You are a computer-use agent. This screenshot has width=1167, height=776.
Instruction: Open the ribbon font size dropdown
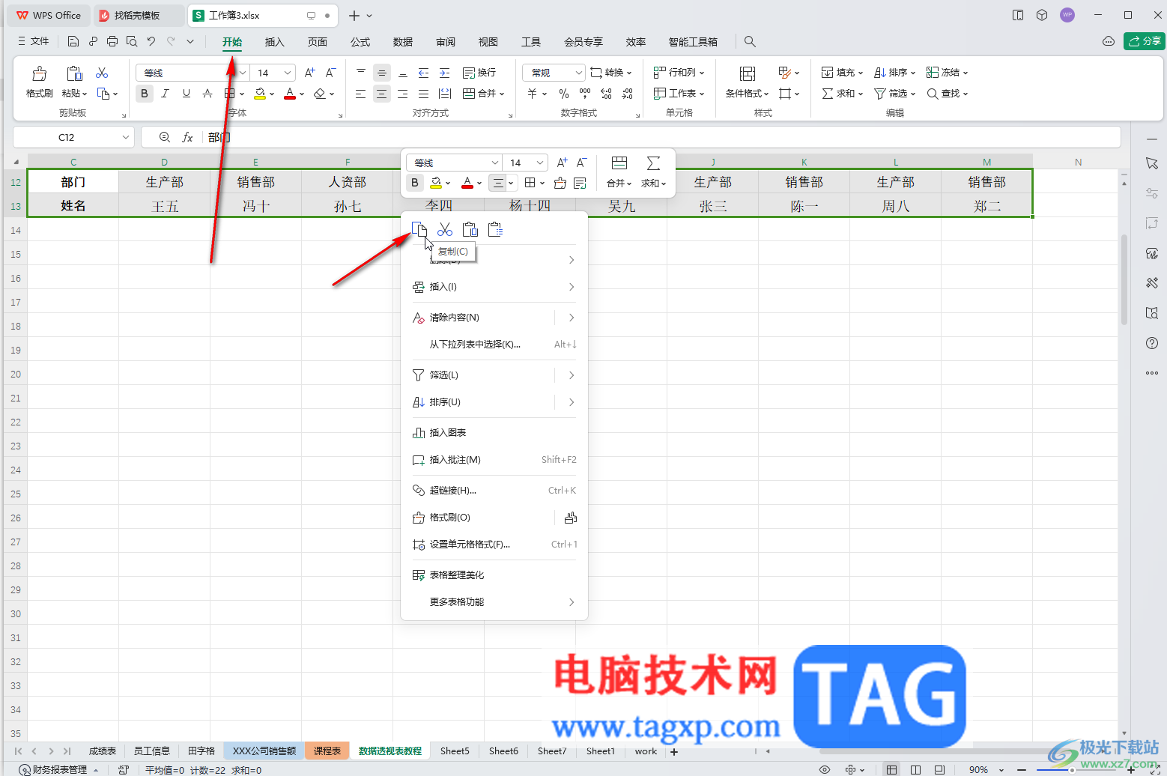point(288,73)
